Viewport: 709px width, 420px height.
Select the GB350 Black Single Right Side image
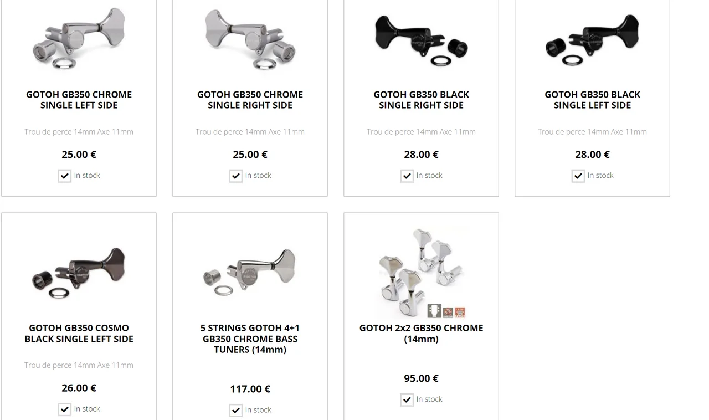421,39
